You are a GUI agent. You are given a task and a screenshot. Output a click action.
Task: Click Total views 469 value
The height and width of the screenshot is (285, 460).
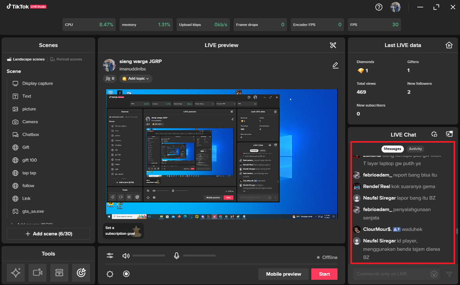point(362,92)
